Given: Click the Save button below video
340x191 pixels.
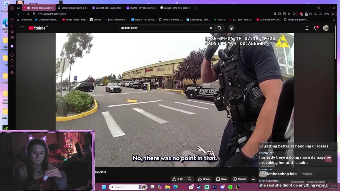Looking at the screenshot, I should (221, 179).
